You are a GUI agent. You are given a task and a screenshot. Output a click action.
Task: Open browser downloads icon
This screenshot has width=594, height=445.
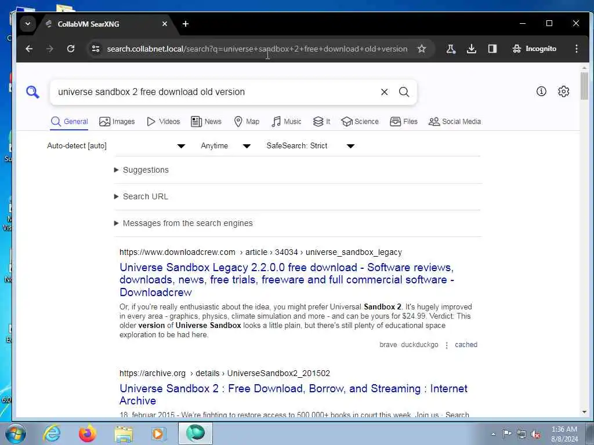pos(472,49)
